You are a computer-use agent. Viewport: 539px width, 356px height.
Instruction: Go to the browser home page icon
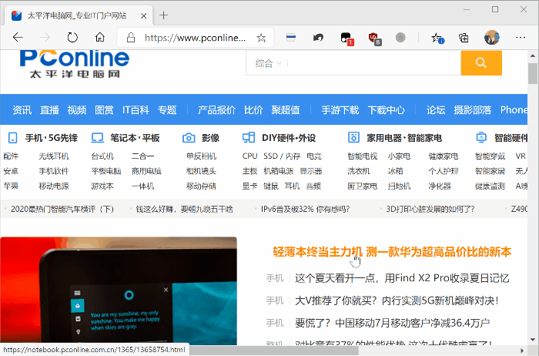[x=99, y=37]
